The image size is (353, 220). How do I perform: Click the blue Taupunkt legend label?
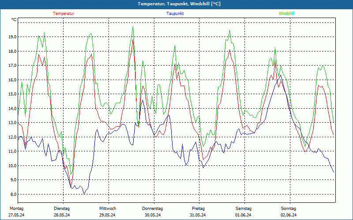click(175, 14)
